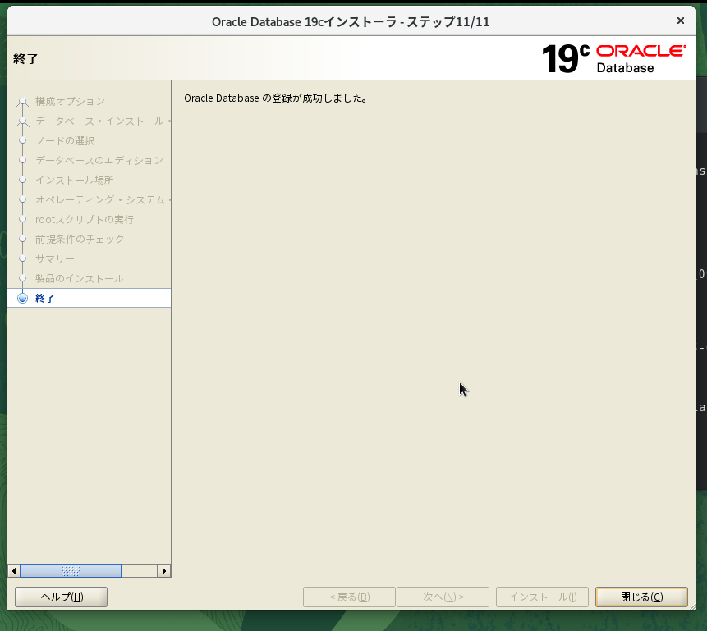Select the 製品のインストール step
Viewport: 707px width, 631px height.
(x=79, y=278)
